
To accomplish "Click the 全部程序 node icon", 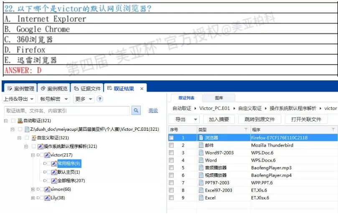I will (x=54, y=181).
